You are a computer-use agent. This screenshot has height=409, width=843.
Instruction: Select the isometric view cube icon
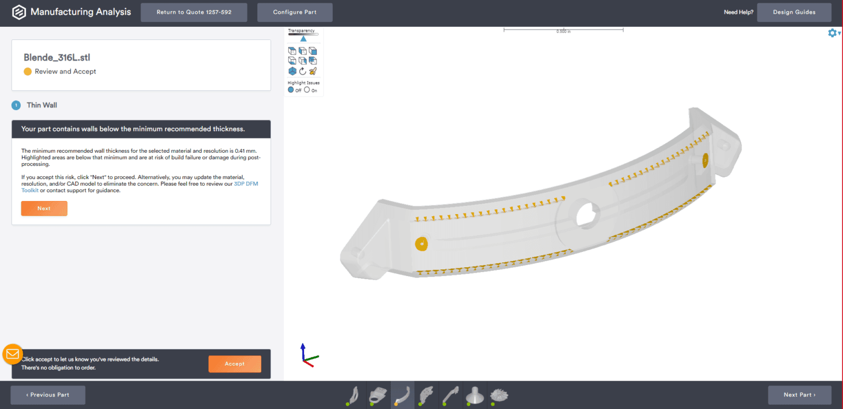[292, 71]
